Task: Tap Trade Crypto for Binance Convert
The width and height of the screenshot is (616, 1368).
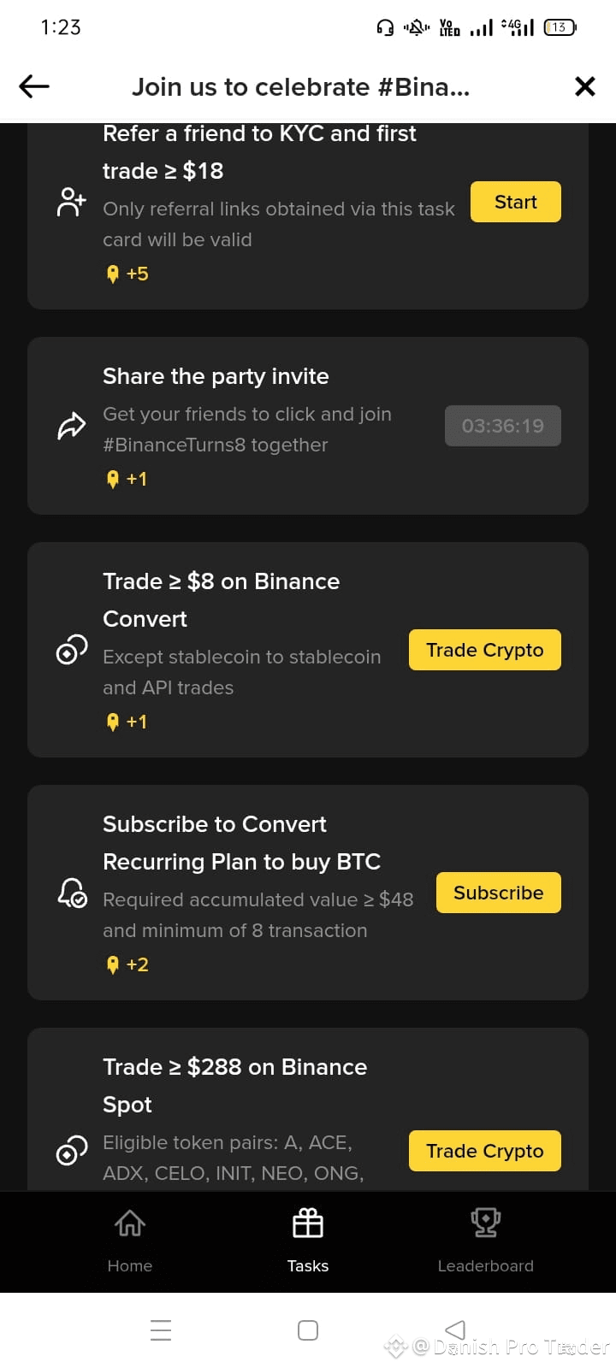Action: [485, 650]
